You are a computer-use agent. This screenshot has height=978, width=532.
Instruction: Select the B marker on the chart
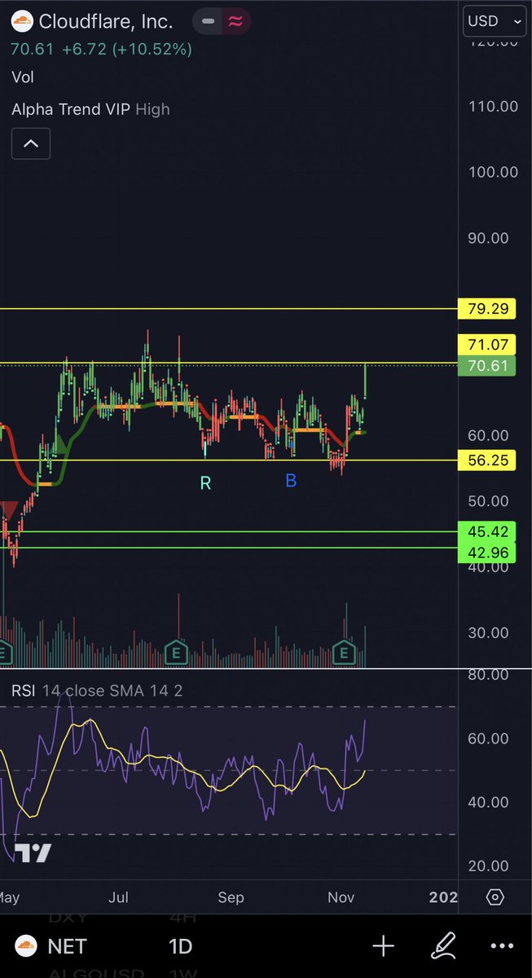point(291,481)
